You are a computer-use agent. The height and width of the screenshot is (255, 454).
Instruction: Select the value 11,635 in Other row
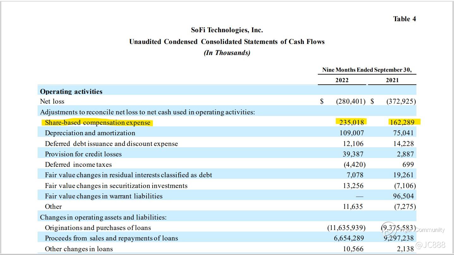point(353,207)
